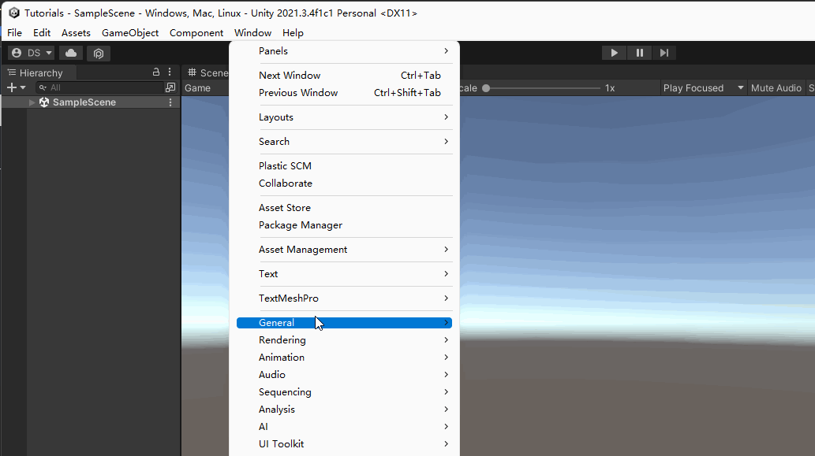Expand the Panels submenu
The image size is (815, 456).
tap(344, 51)
